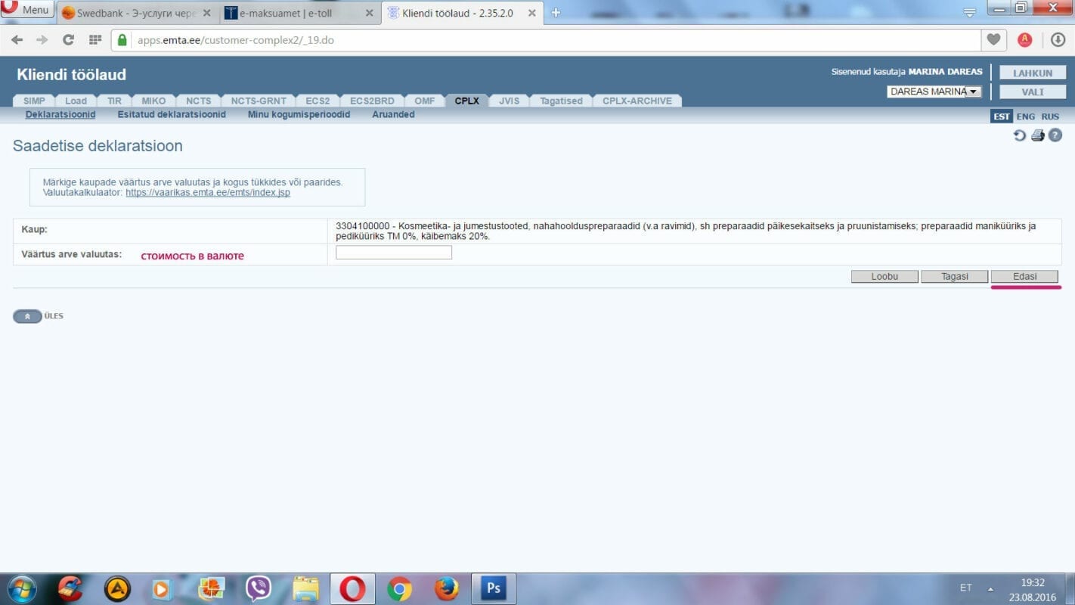Launch Viber from the taskbar

(259, 588)
